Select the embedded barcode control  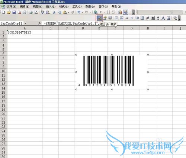pyautogui.click(x=112, y=72)
